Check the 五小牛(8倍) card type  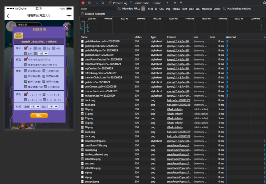pos(45,87)
